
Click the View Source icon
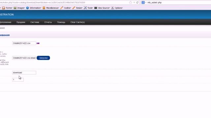point(96,8)
